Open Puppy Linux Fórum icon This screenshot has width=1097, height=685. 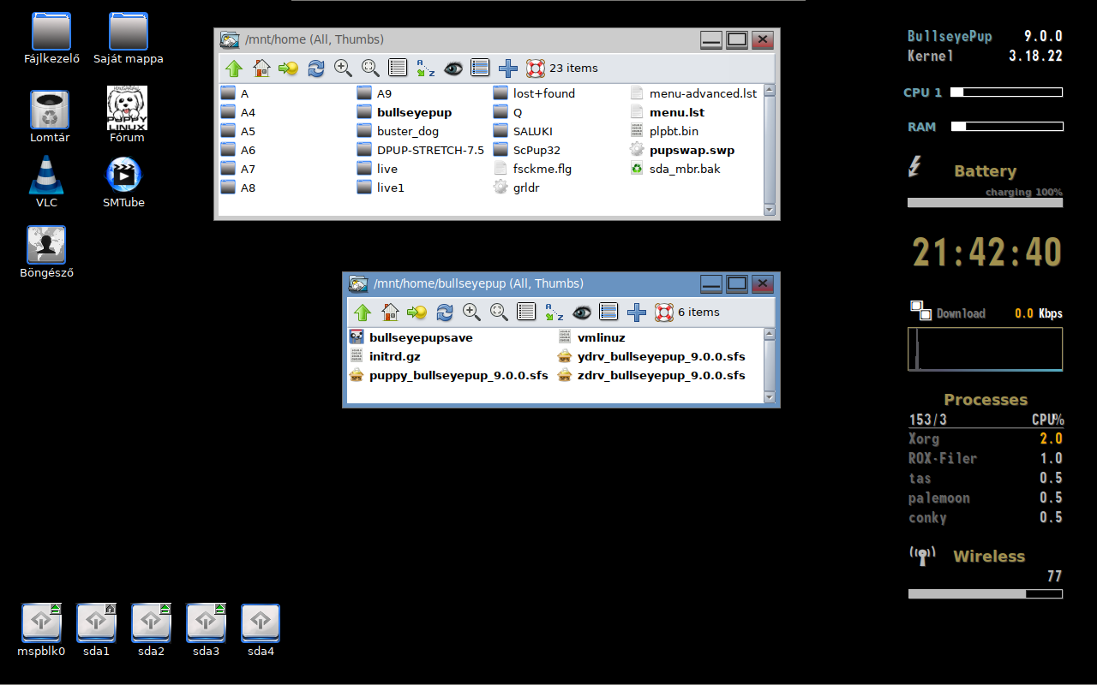click(x=127, y=108)
